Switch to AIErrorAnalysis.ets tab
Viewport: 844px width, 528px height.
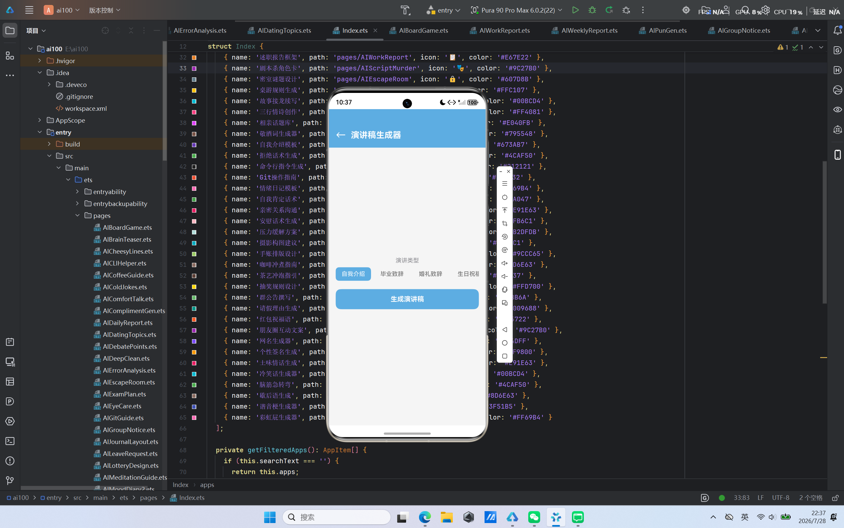[x=200, y=30]
